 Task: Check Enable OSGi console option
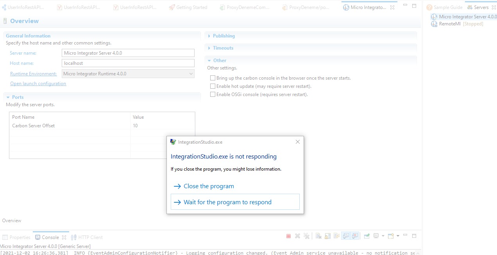click(x=213, y=94)
